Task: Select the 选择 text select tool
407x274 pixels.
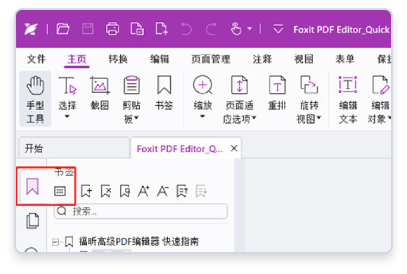Action: pos(67,93)
